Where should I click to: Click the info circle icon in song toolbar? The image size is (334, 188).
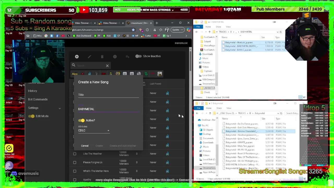click(x=115, y=56)
